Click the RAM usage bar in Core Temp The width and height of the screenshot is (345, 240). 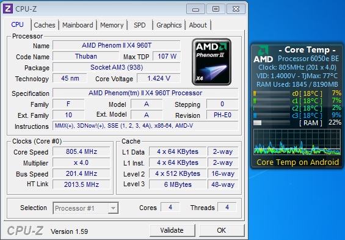(x=272, y=123)
